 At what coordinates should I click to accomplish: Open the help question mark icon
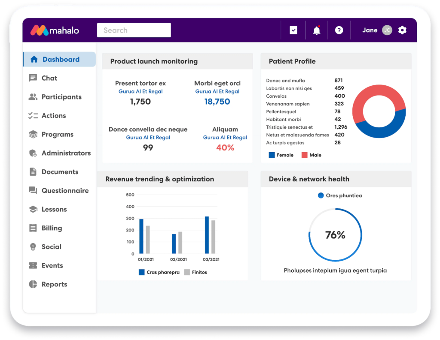point(339,30)
